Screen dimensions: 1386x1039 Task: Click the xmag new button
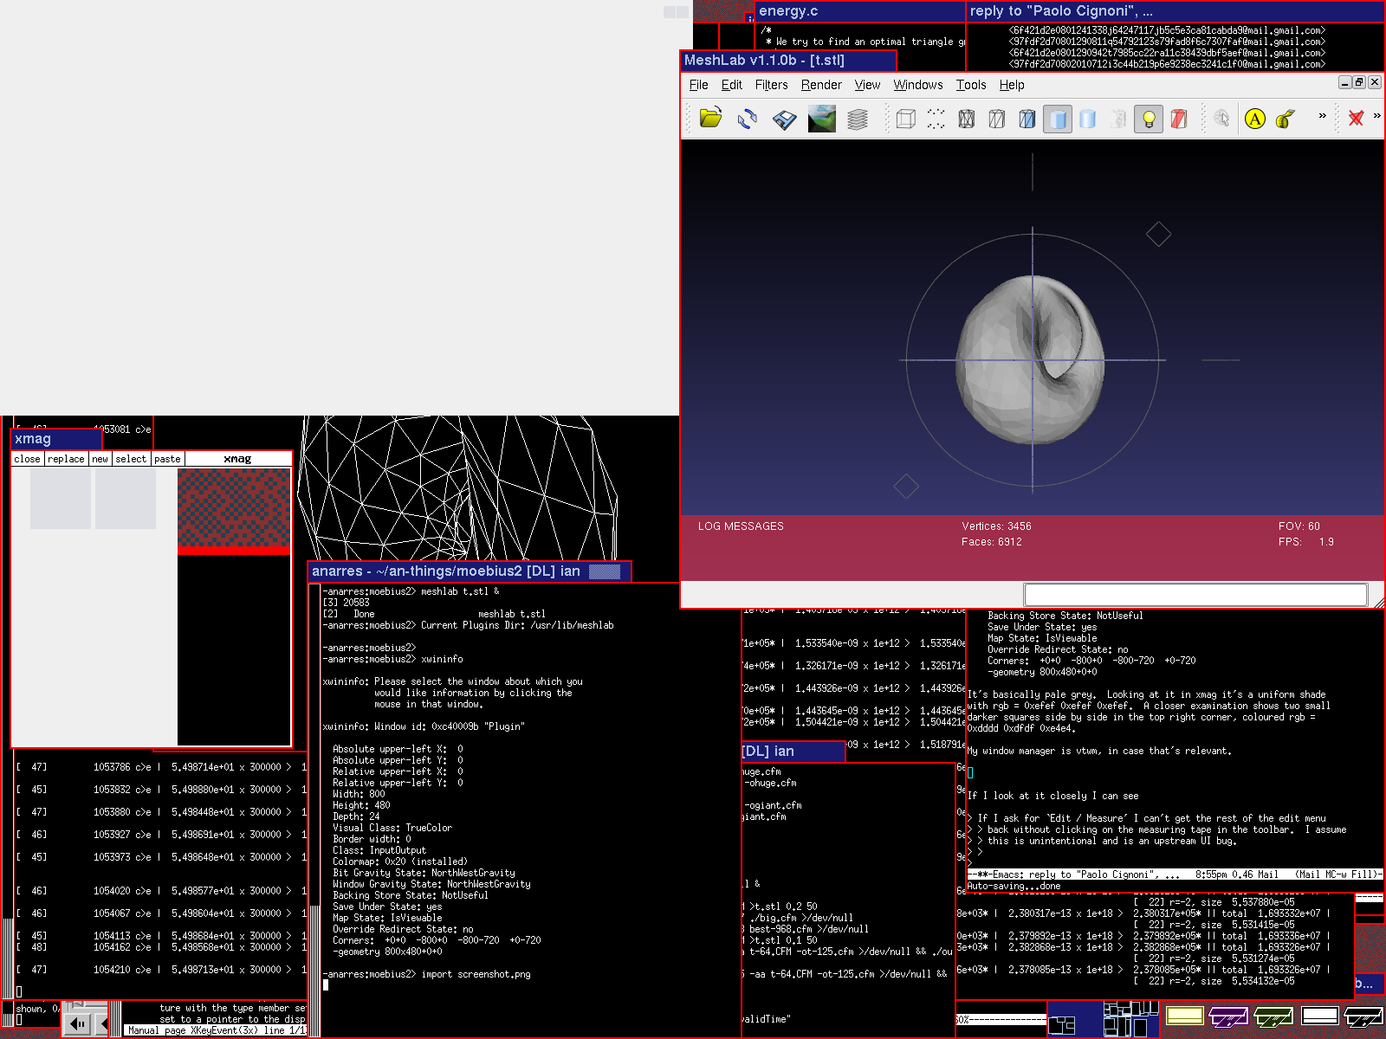pyautogui.click(x=100, y=459)
